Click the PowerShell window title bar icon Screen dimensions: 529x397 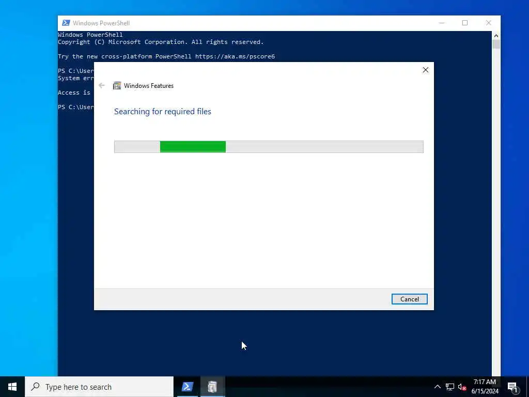click(66, 23)
